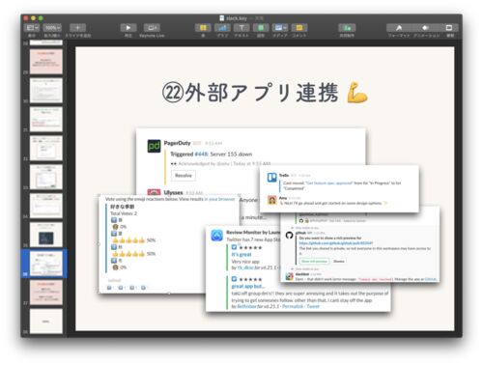Insert a table with 表 icon
483x365 pixels.
tap(203, 28)
